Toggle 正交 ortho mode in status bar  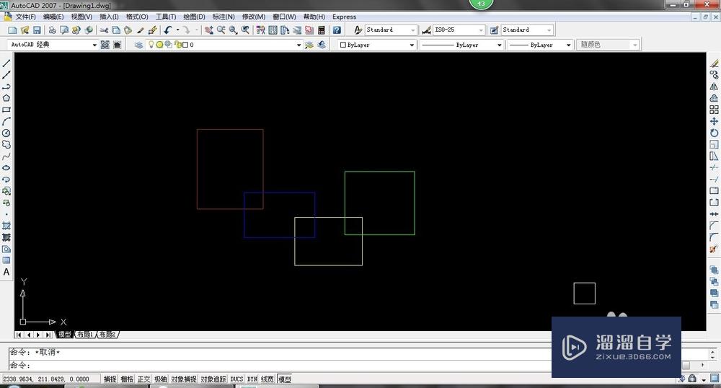pos(144,379)
